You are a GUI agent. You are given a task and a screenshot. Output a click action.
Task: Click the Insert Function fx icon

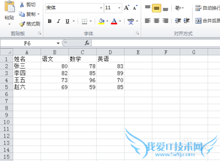click(87, 43)
